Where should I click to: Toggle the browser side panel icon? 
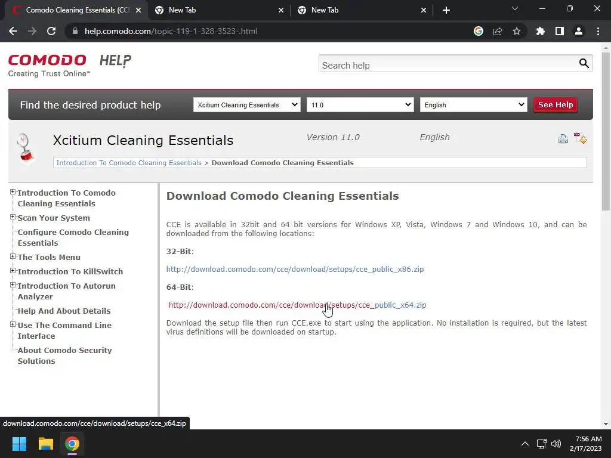point(560,31)
